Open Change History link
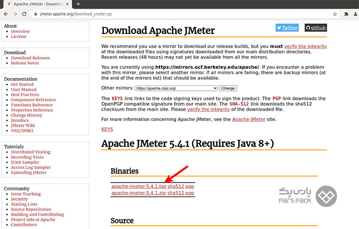This screenshot has height=229, width=359. pyautogui.click(x=26, y=115)
